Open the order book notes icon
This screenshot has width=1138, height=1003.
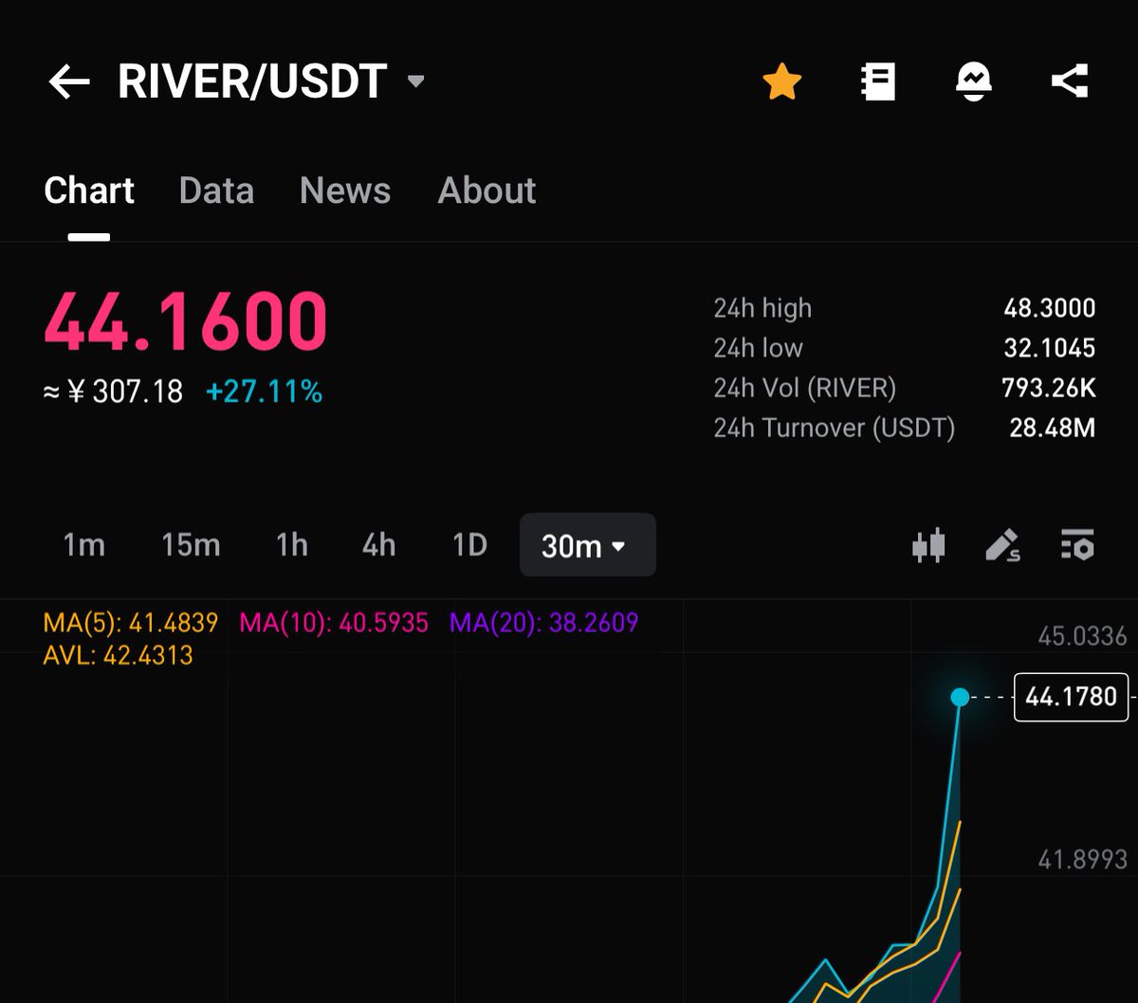pyautogui.click(x=878, y=82)
